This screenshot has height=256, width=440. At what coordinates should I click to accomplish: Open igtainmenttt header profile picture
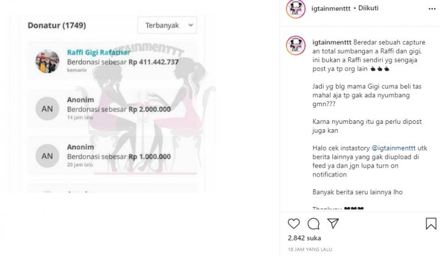pos(295,9)
